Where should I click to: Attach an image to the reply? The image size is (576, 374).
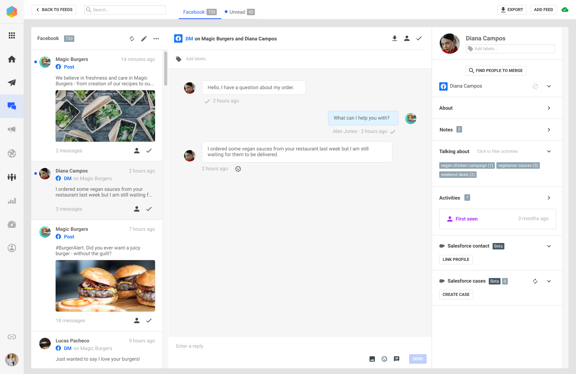[372, 359]
